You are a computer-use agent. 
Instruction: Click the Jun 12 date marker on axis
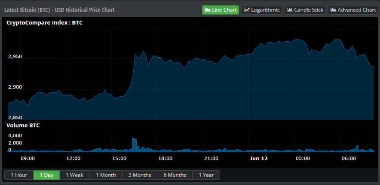[259, 158]
